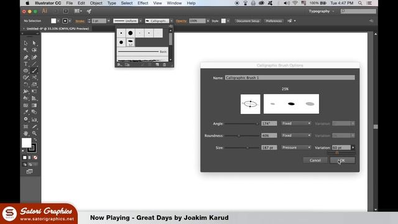
Task: Select the Zoom tool in toolbox
Action: [x=34, y=133]
